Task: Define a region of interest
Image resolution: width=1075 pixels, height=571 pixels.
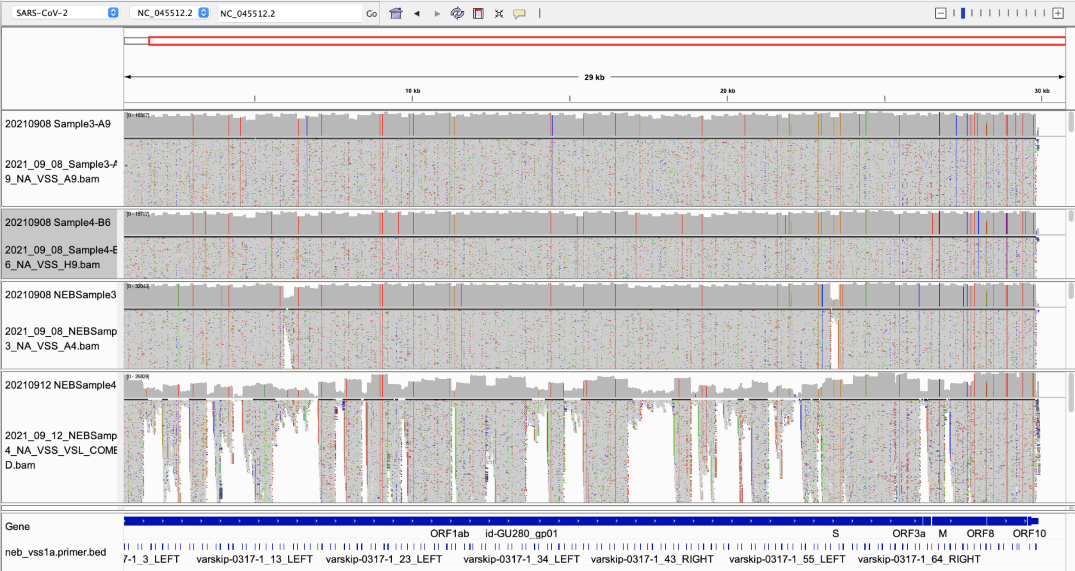Action: coord(478,13)
